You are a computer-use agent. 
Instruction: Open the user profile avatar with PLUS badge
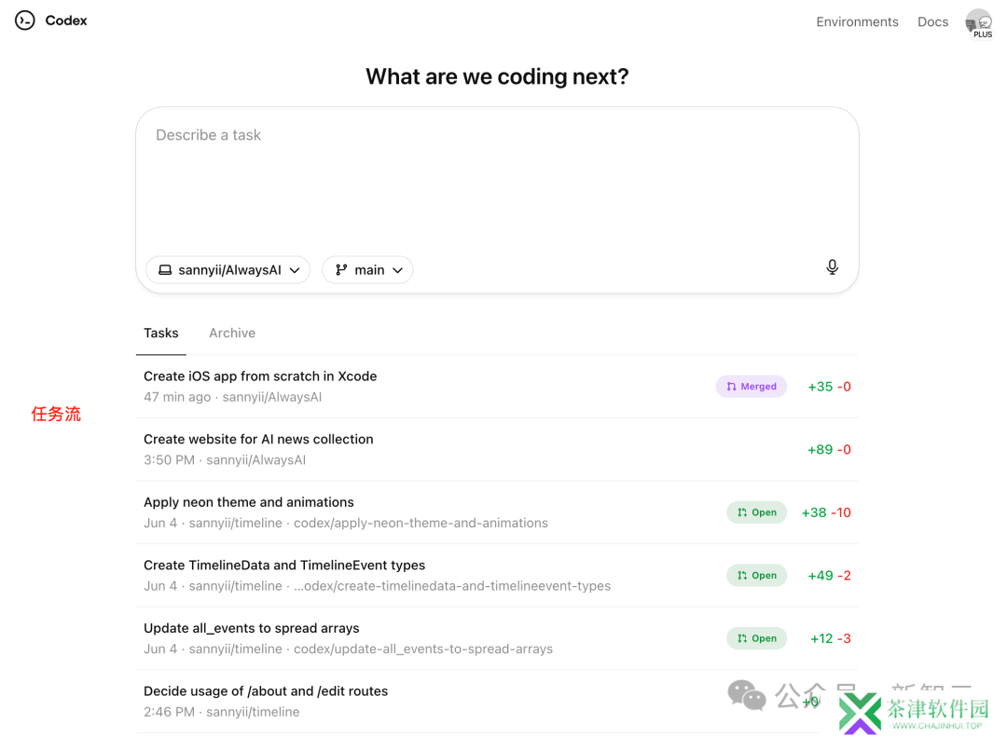tap(978, 22)
